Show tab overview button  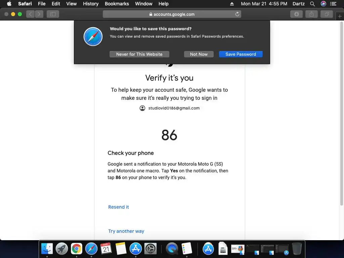(327, 14)
